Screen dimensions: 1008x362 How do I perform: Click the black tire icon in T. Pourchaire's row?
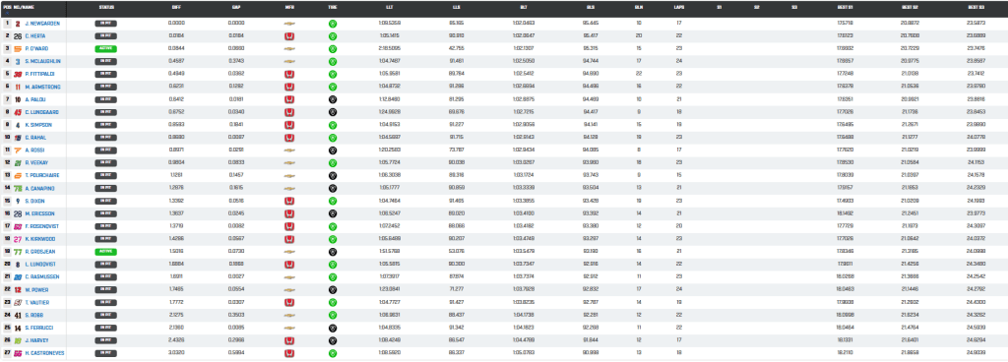pos(333,175)
